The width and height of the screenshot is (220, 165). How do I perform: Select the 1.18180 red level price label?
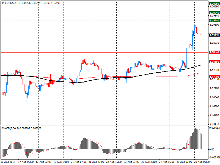214,62
